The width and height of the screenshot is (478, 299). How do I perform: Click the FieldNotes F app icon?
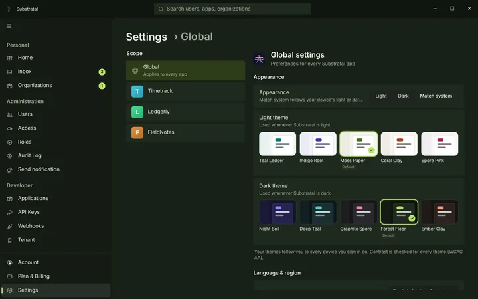pyautogui.click(x=137, y=133)
